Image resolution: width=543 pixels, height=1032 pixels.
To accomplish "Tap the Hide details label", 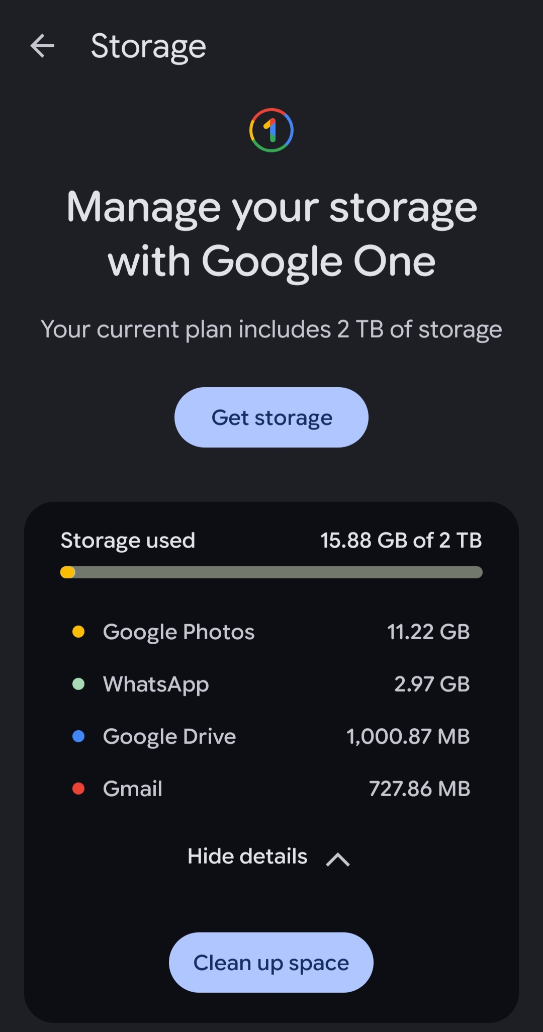I will point(247,856).
